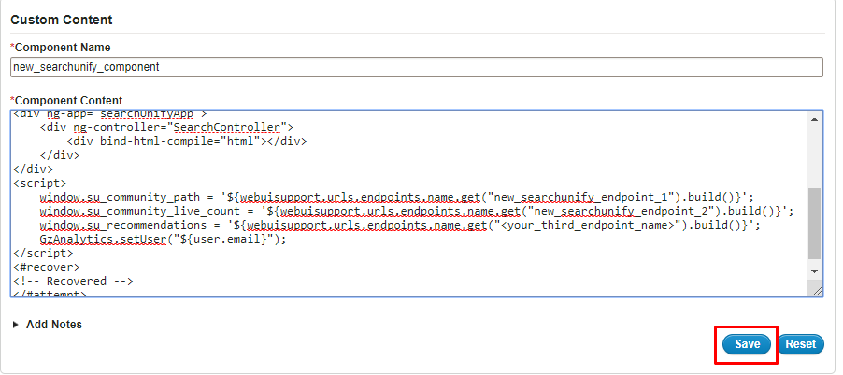Click the 'window.su_recommendations' code line
This screenshot has width=843, height=375.
tap(400, 226)
